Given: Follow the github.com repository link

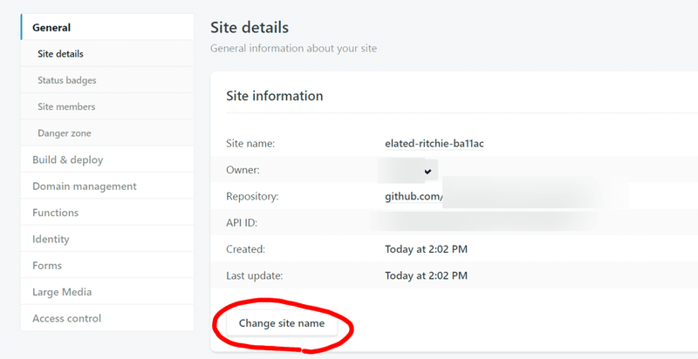Looking at the screenshot, I should tap(414, 197).
